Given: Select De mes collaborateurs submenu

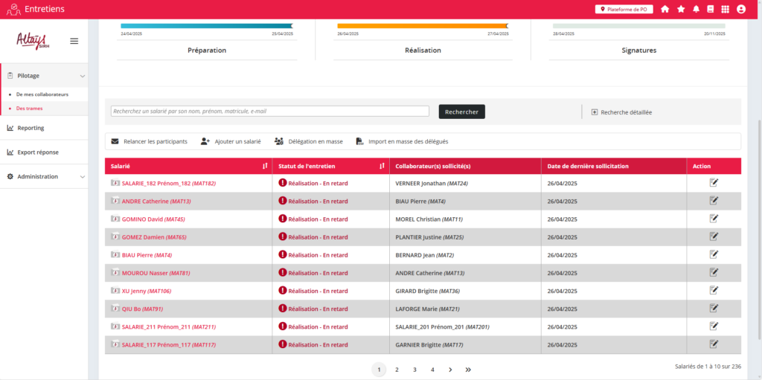Looking at the screenshot, I should (x=42, y=94).
